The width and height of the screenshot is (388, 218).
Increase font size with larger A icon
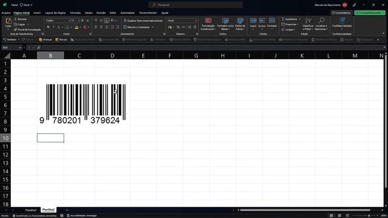82,21
